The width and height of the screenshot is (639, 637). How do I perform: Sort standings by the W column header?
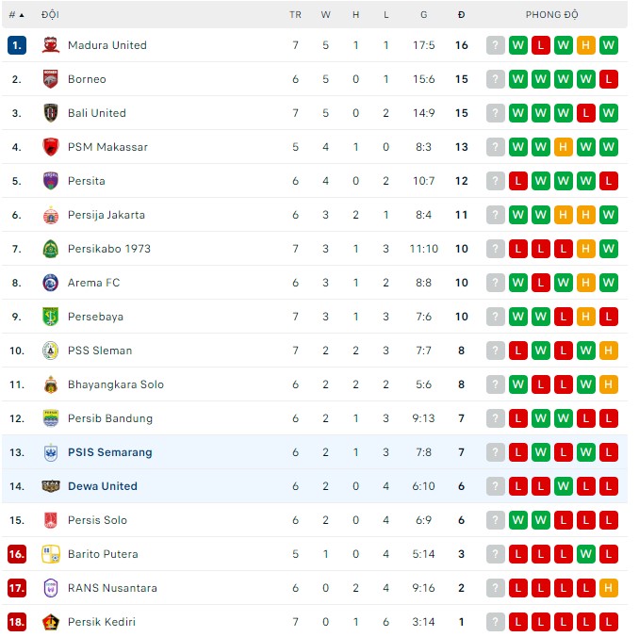(x=325, y=15)
